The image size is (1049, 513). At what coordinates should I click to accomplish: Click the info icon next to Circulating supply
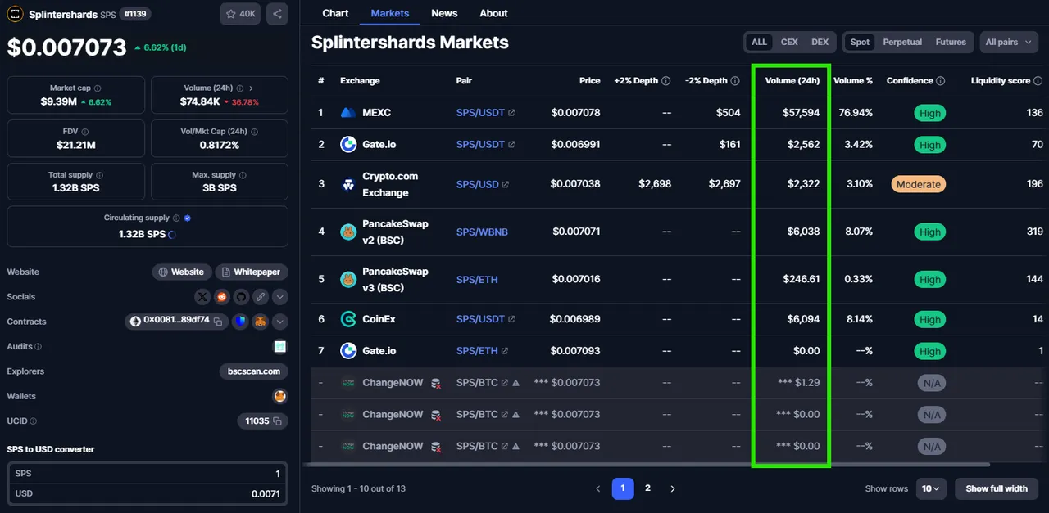[177, 218]
